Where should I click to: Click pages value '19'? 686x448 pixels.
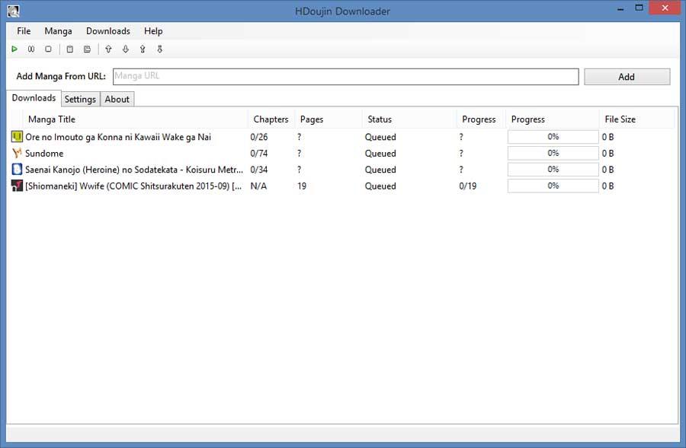click(x=302, y=186)
